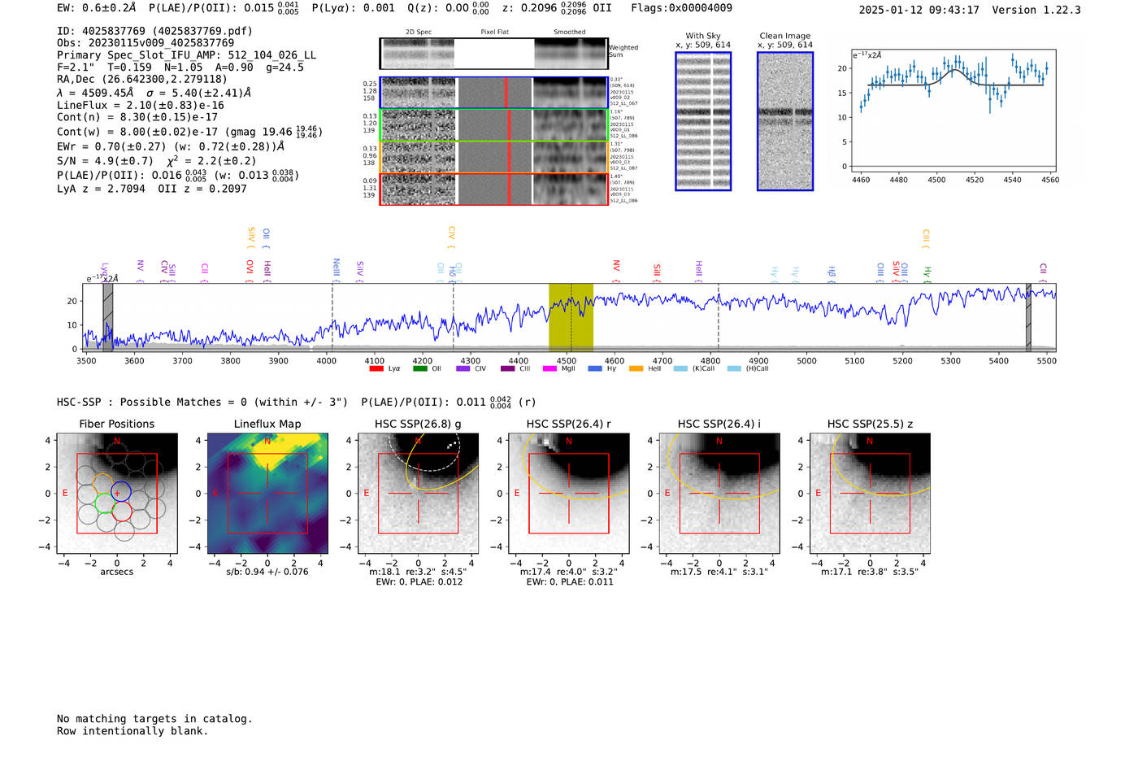Click the Gaussian line fit plot
This screenshot has height=775, width=1138.
coord(954,111)
